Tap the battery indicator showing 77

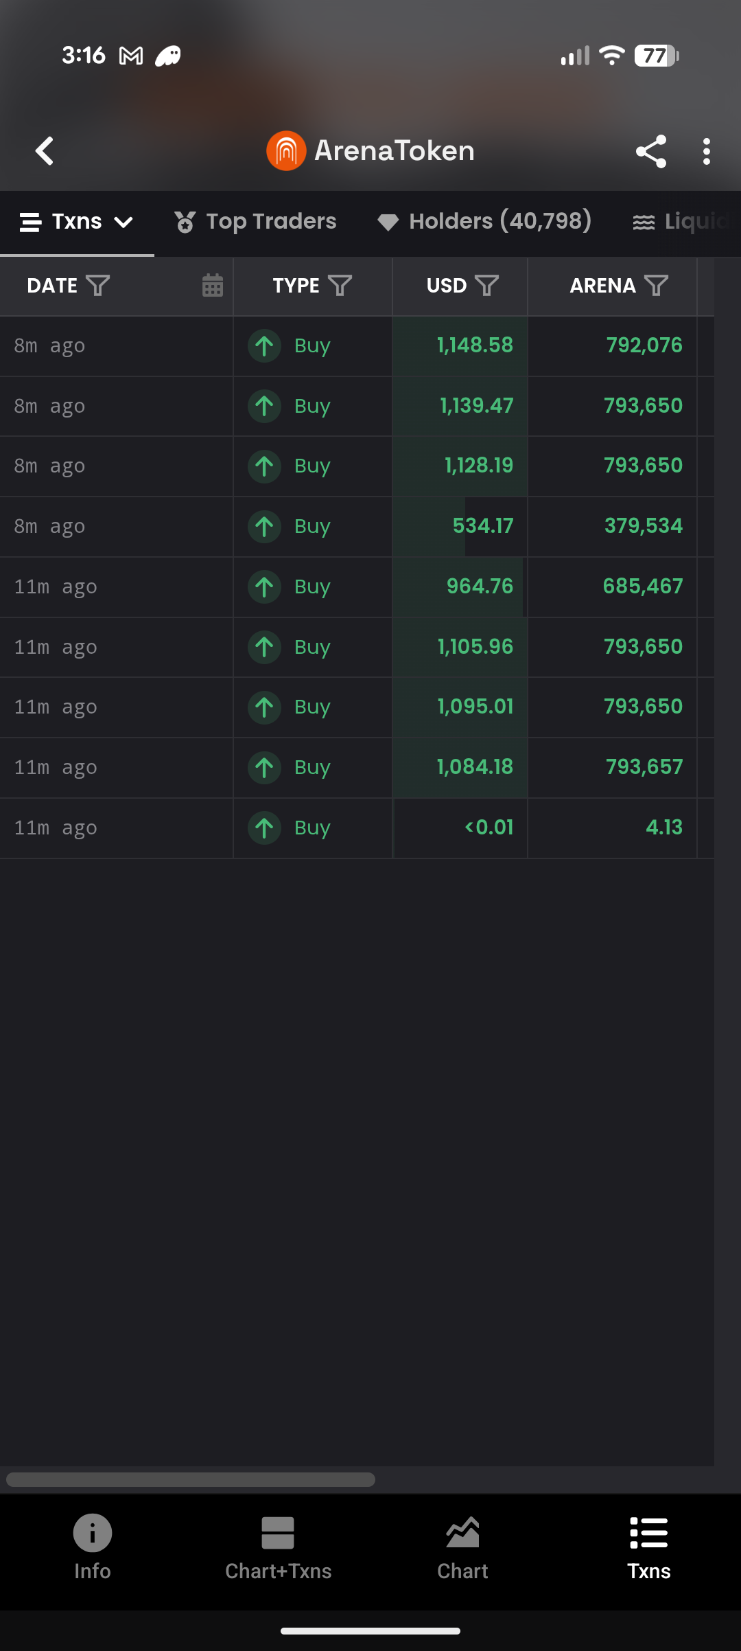click(657, 56)
